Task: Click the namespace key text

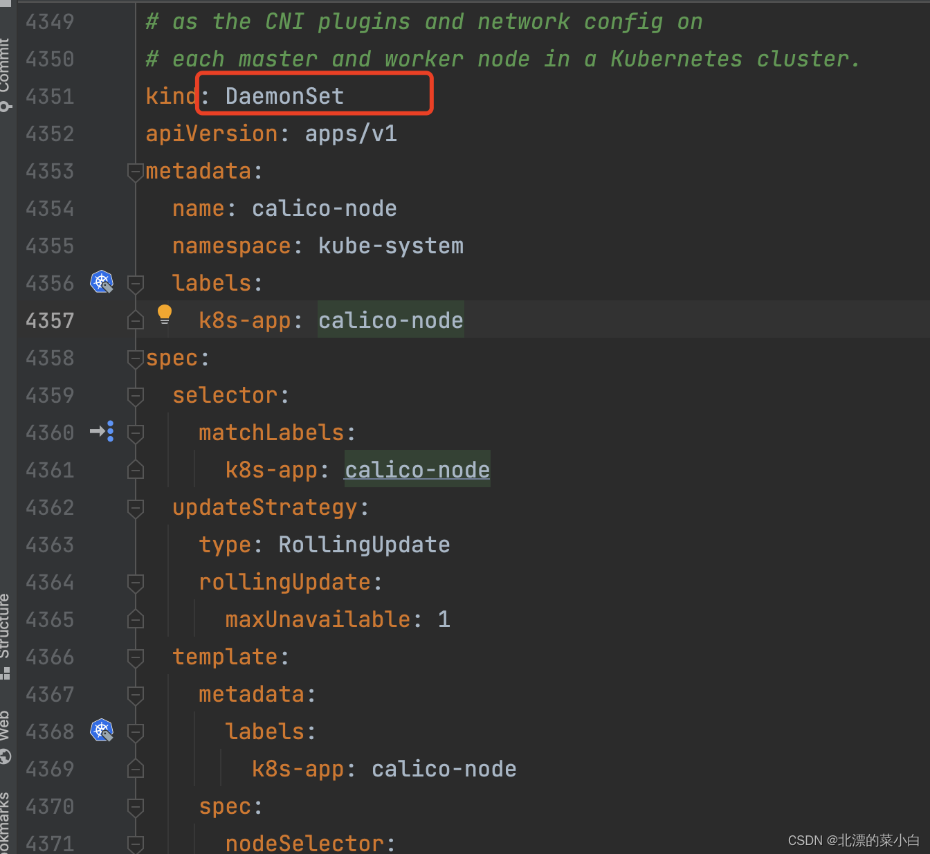Action: pos(232,246)
